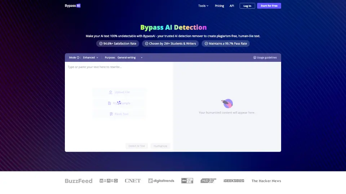Viewport: 346px width, 194px height.
Task: Click the Paste Text clipboard icon
Action: (x=111, y=114)
